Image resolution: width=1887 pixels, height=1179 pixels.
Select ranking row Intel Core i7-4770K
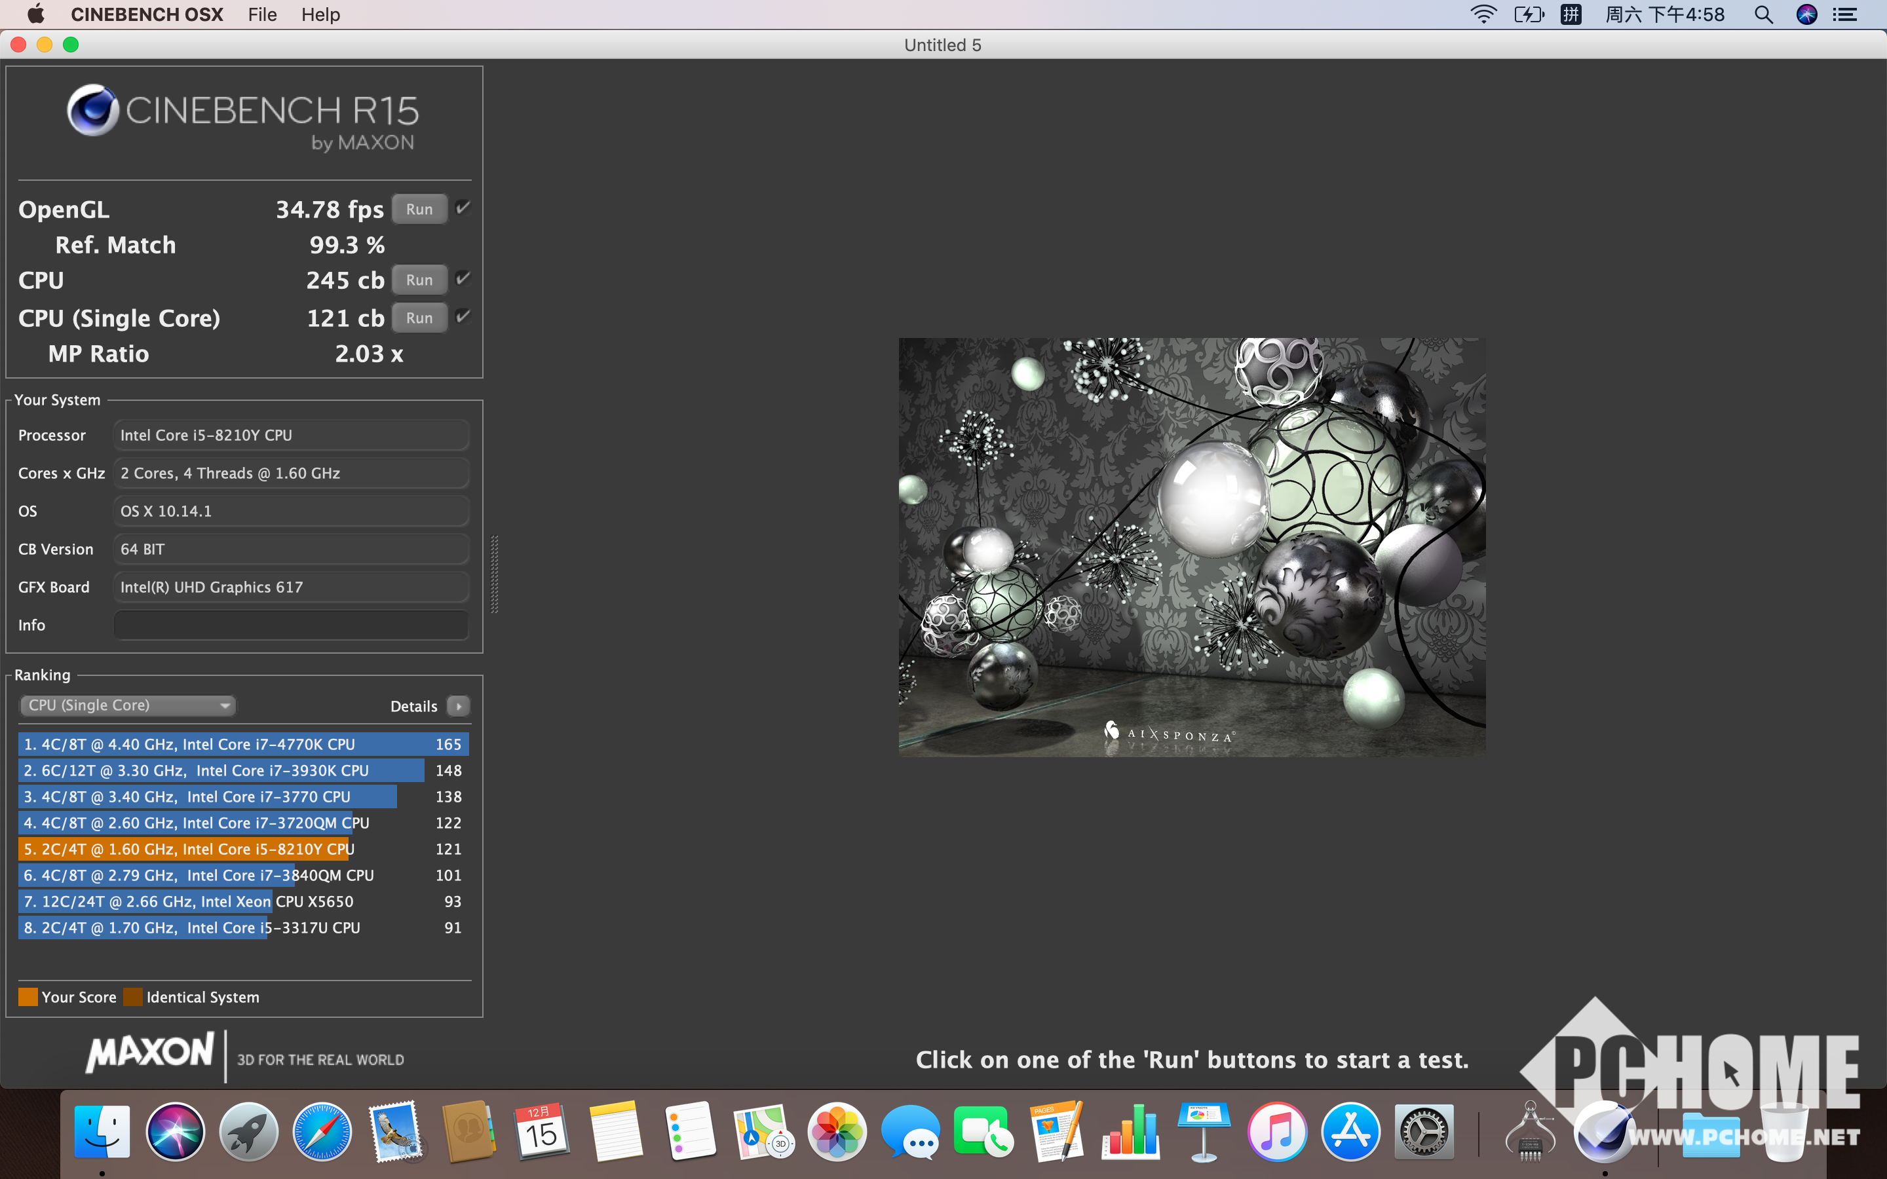pos(243,744)
